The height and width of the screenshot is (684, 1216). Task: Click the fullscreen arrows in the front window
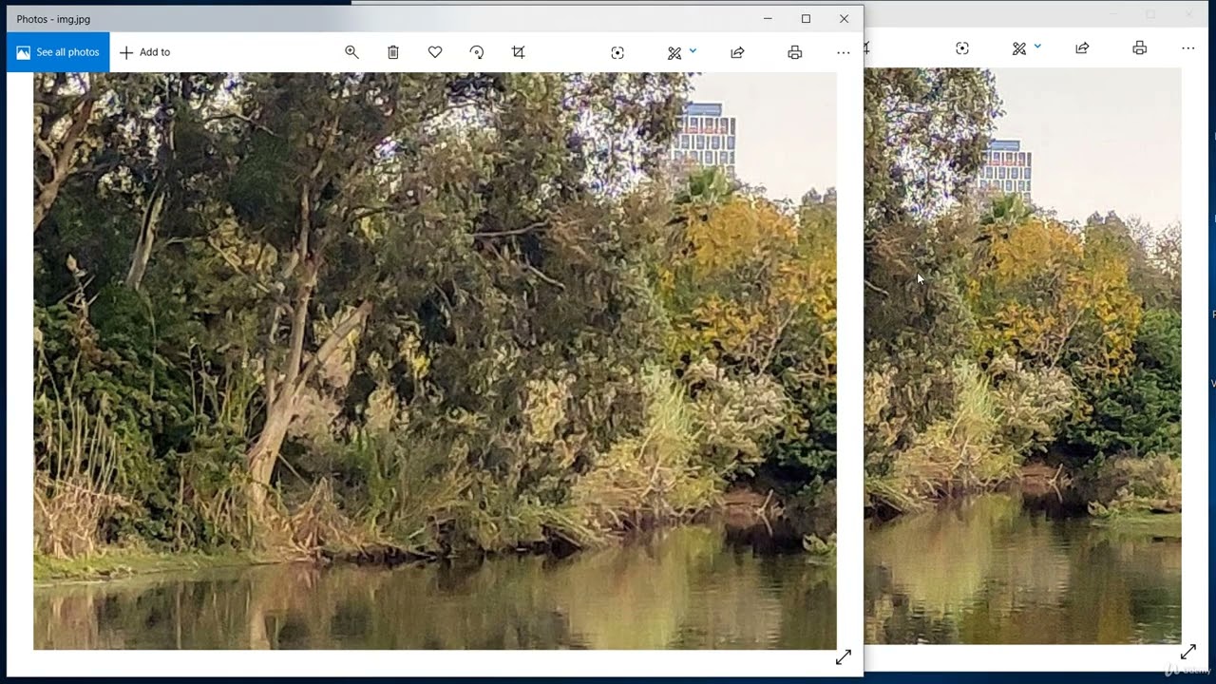(x=843, y=657)
